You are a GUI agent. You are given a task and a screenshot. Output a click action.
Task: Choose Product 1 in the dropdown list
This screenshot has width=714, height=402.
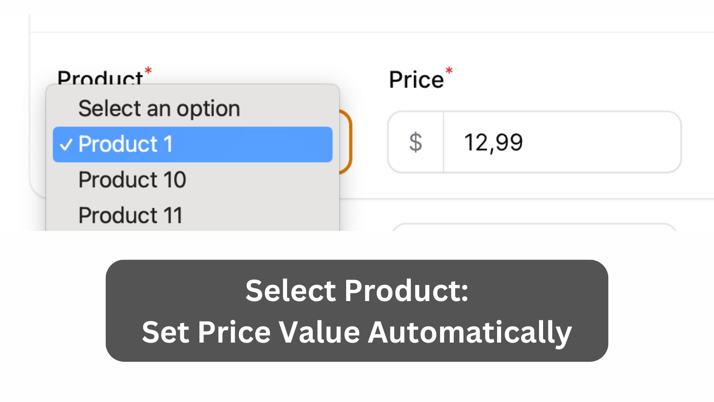(x=192, y=144)
